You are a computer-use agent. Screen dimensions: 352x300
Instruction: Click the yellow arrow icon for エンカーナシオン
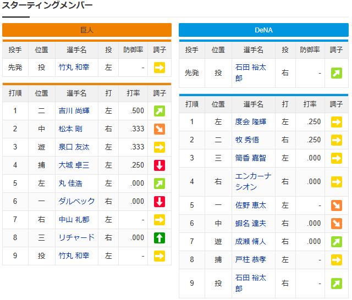(337, 182)
